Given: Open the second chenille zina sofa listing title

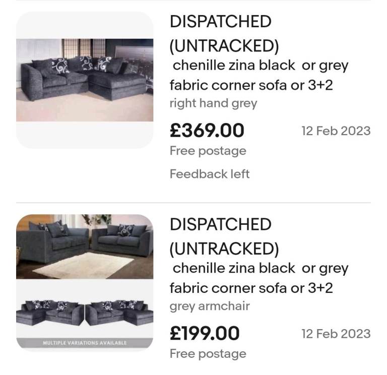Looking at the screenshot, I should tap(259, 278).
